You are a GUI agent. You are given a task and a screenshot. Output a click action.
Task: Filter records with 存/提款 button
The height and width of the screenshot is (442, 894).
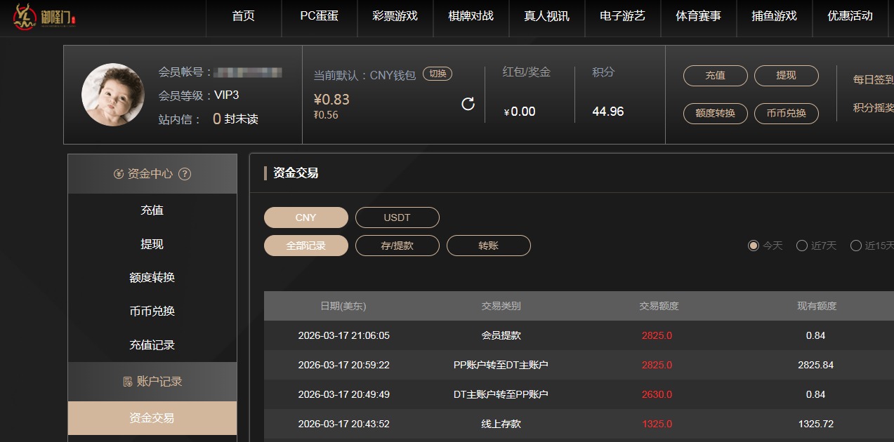pyautogui.click(x=397, y=246)
